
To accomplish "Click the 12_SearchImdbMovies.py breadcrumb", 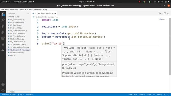I will point(45,17).
